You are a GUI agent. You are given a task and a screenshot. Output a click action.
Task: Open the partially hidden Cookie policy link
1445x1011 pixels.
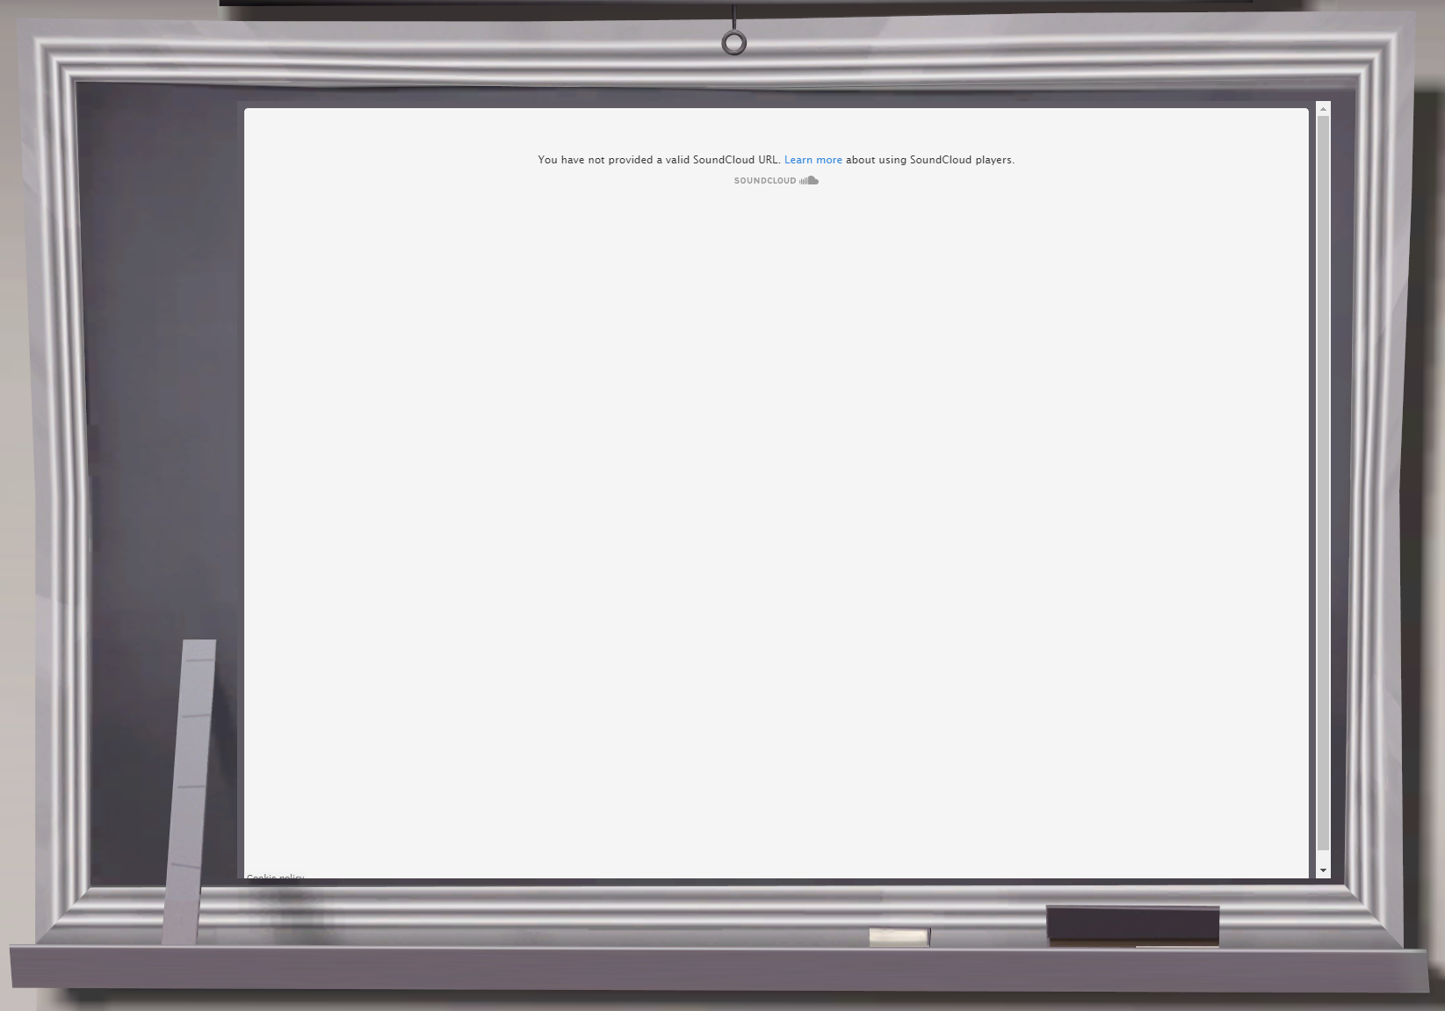click(x=275, y=877)
